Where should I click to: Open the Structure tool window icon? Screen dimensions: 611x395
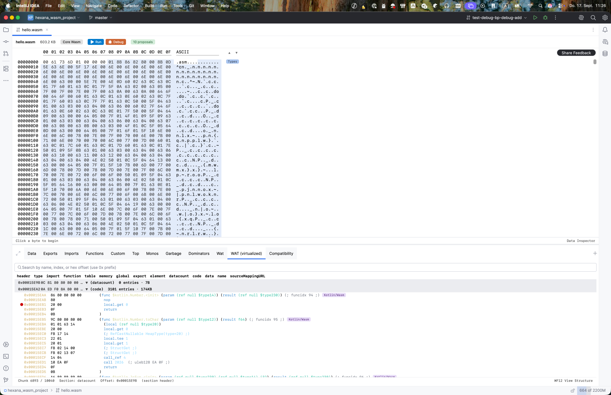[6, 69]
